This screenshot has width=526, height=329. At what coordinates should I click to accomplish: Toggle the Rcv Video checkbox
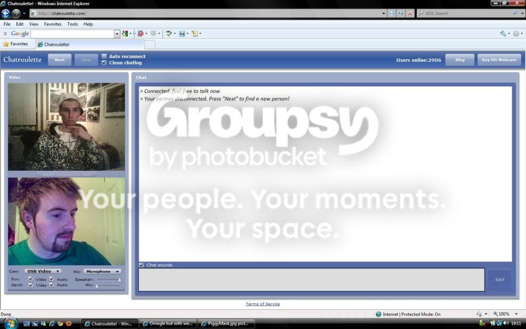(31, 279)
